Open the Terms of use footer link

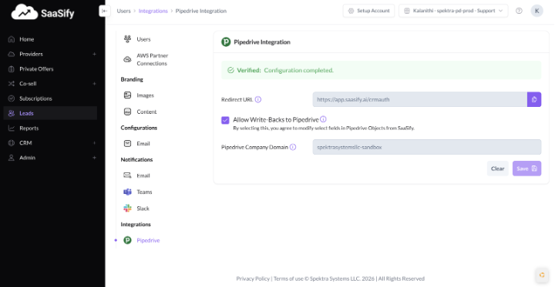(x=288, y=279)
